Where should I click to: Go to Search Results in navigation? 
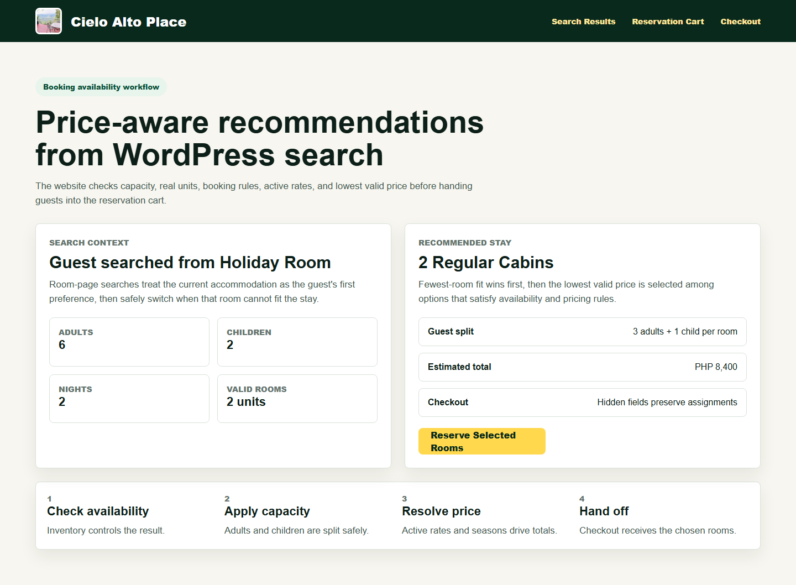(583, 22)
